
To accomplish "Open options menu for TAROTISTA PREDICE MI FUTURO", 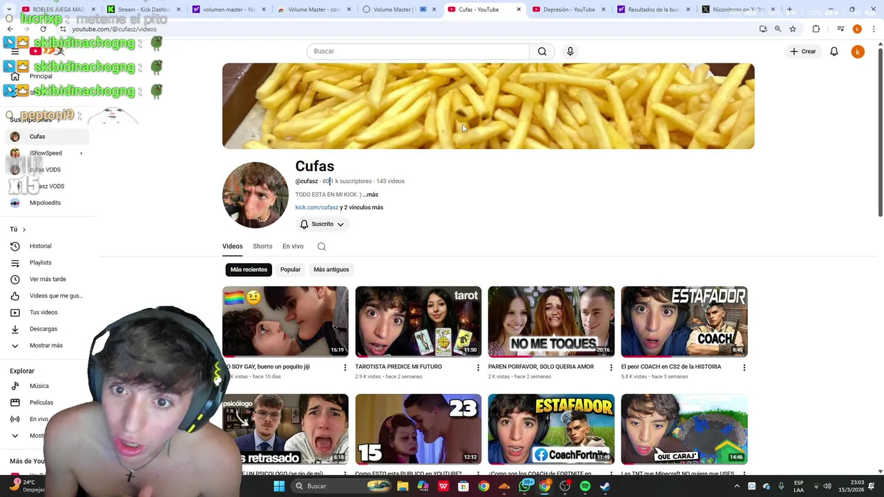I will [x=478, y=368].
